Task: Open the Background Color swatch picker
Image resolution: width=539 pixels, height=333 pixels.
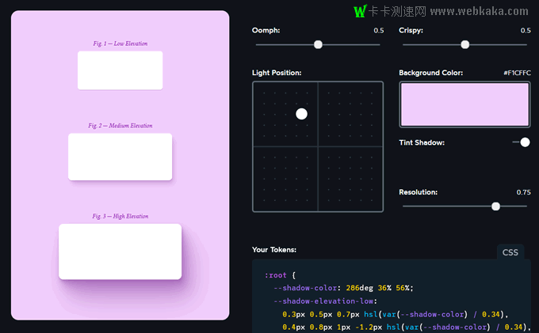Action: pos(464,104)
